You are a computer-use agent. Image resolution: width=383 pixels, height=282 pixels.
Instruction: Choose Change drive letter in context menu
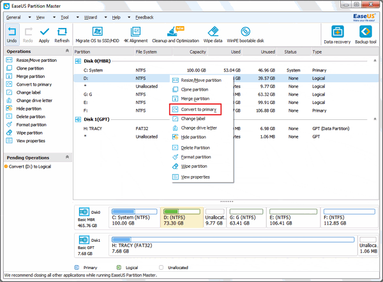(195, 128)
